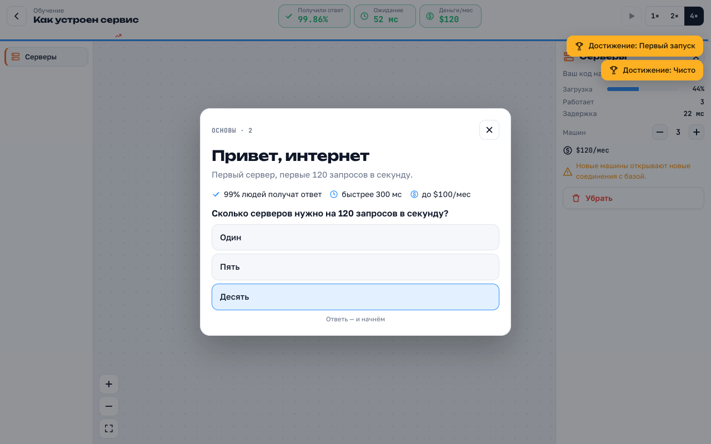Click the dollar icon beside $120/мес
The width and height of the screenshot is (711, 444).
click(568, 150)
